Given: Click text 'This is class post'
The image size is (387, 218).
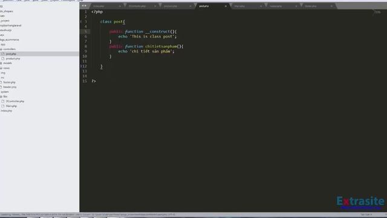Looking at the screenshot, I should pyautogui.click(x=152, y=36).
